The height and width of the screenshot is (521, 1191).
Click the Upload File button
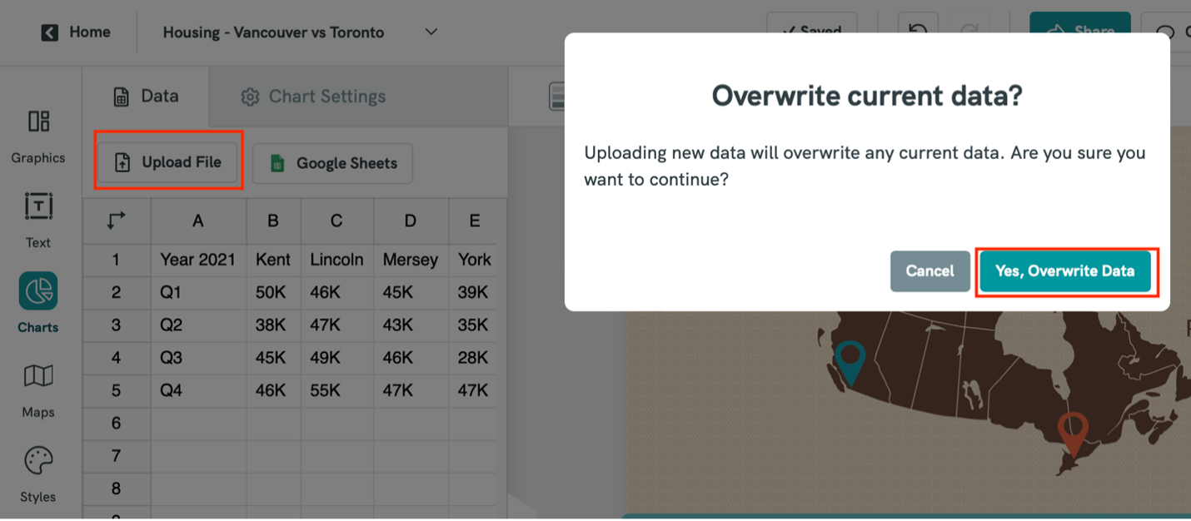pyautogui.click(x=168, y=163)
